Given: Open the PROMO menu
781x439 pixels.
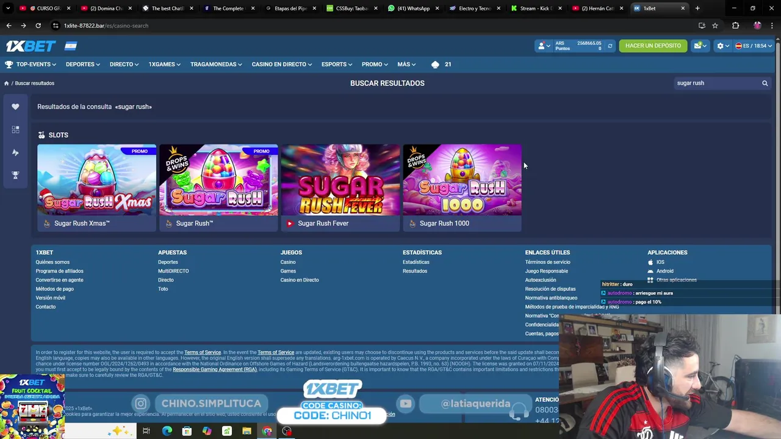Looking at the screenshot, I should [x=375, y=64].
